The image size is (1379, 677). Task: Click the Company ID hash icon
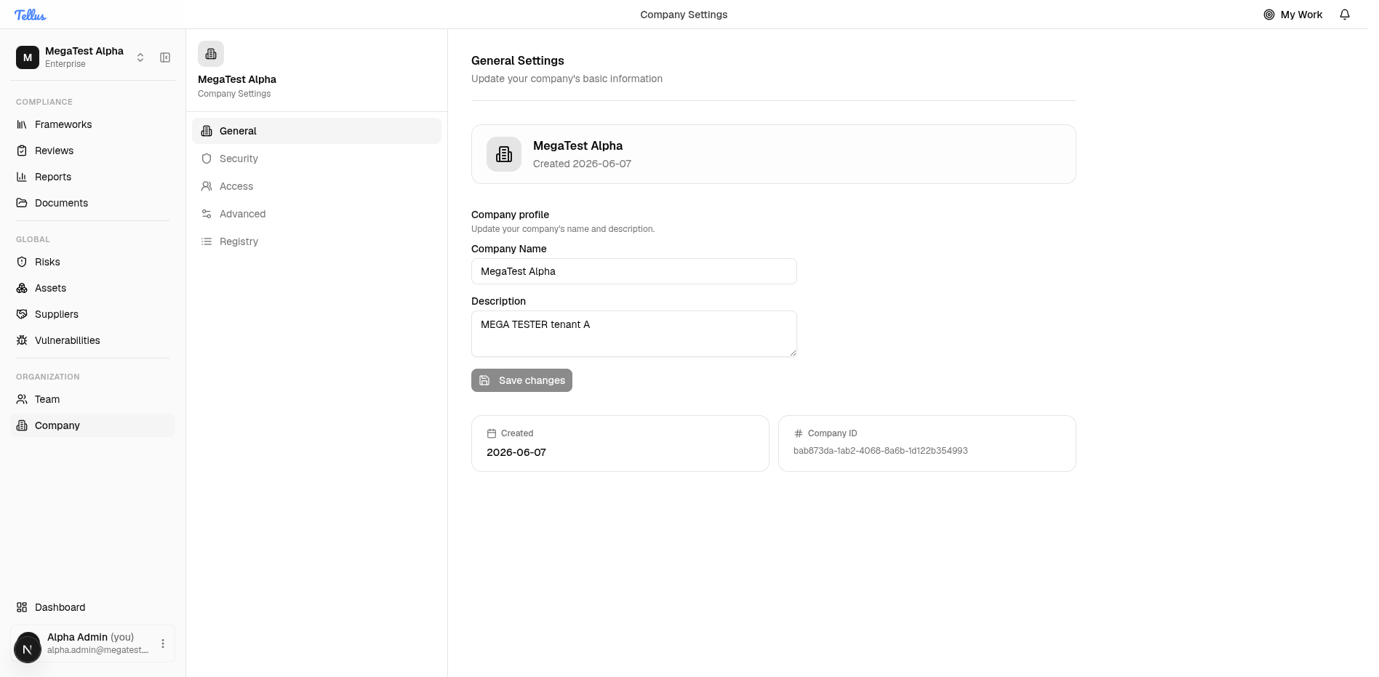pyautogui.click(x=799, y=433)
